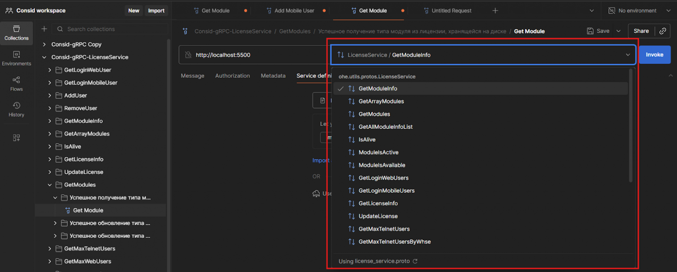The width and height of the screenshot is (677, 272).
Task: Open the configure workspace sidebar icon
Action: [16, 138]
